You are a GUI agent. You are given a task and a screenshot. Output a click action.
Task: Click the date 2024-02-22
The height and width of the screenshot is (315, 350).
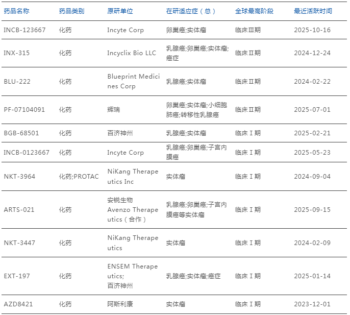312,82
